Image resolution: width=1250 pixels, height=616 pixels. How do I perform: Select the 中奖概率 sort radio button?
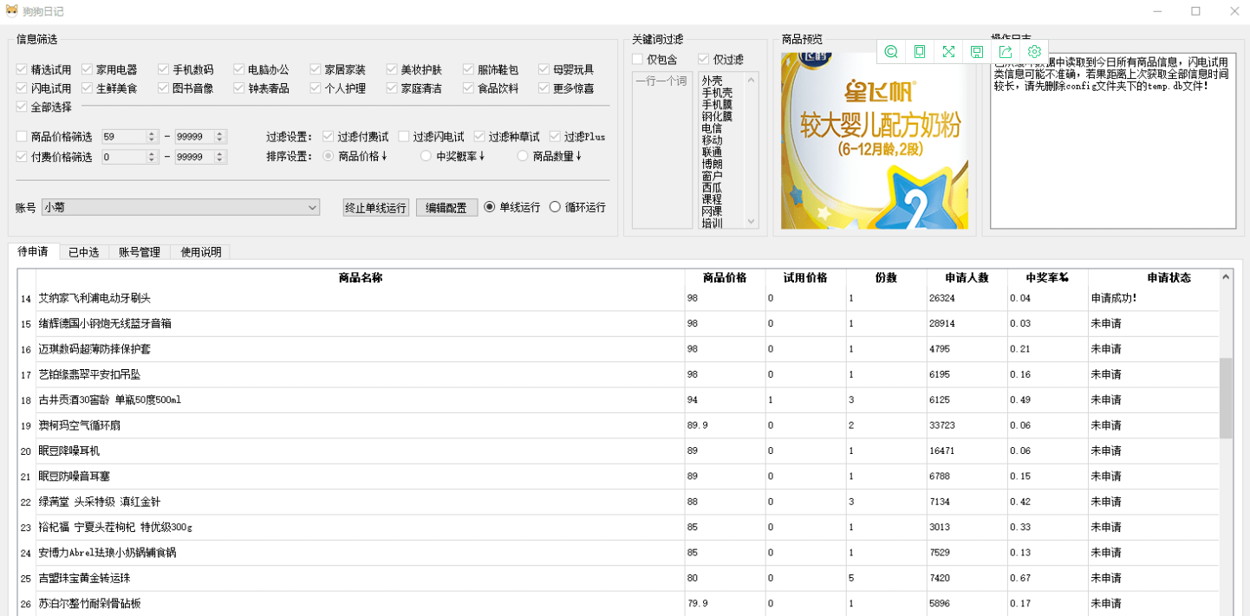426,154
